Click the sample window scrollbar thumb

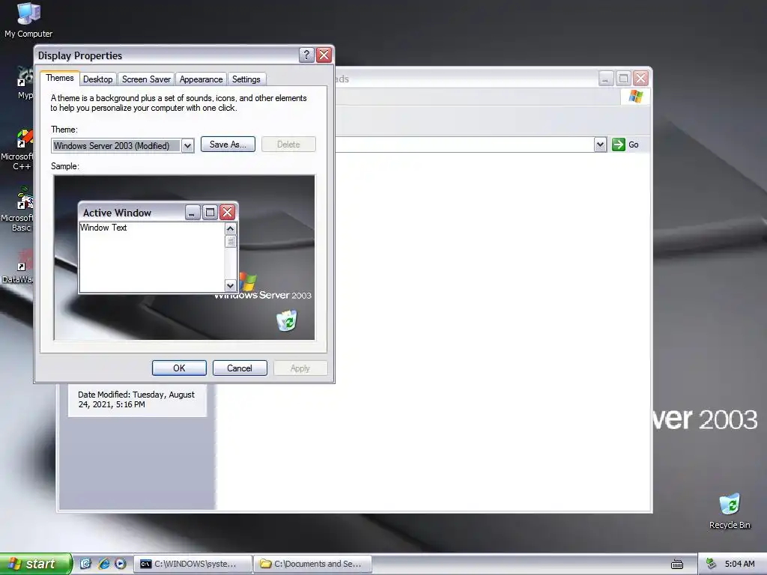(231, 242)
